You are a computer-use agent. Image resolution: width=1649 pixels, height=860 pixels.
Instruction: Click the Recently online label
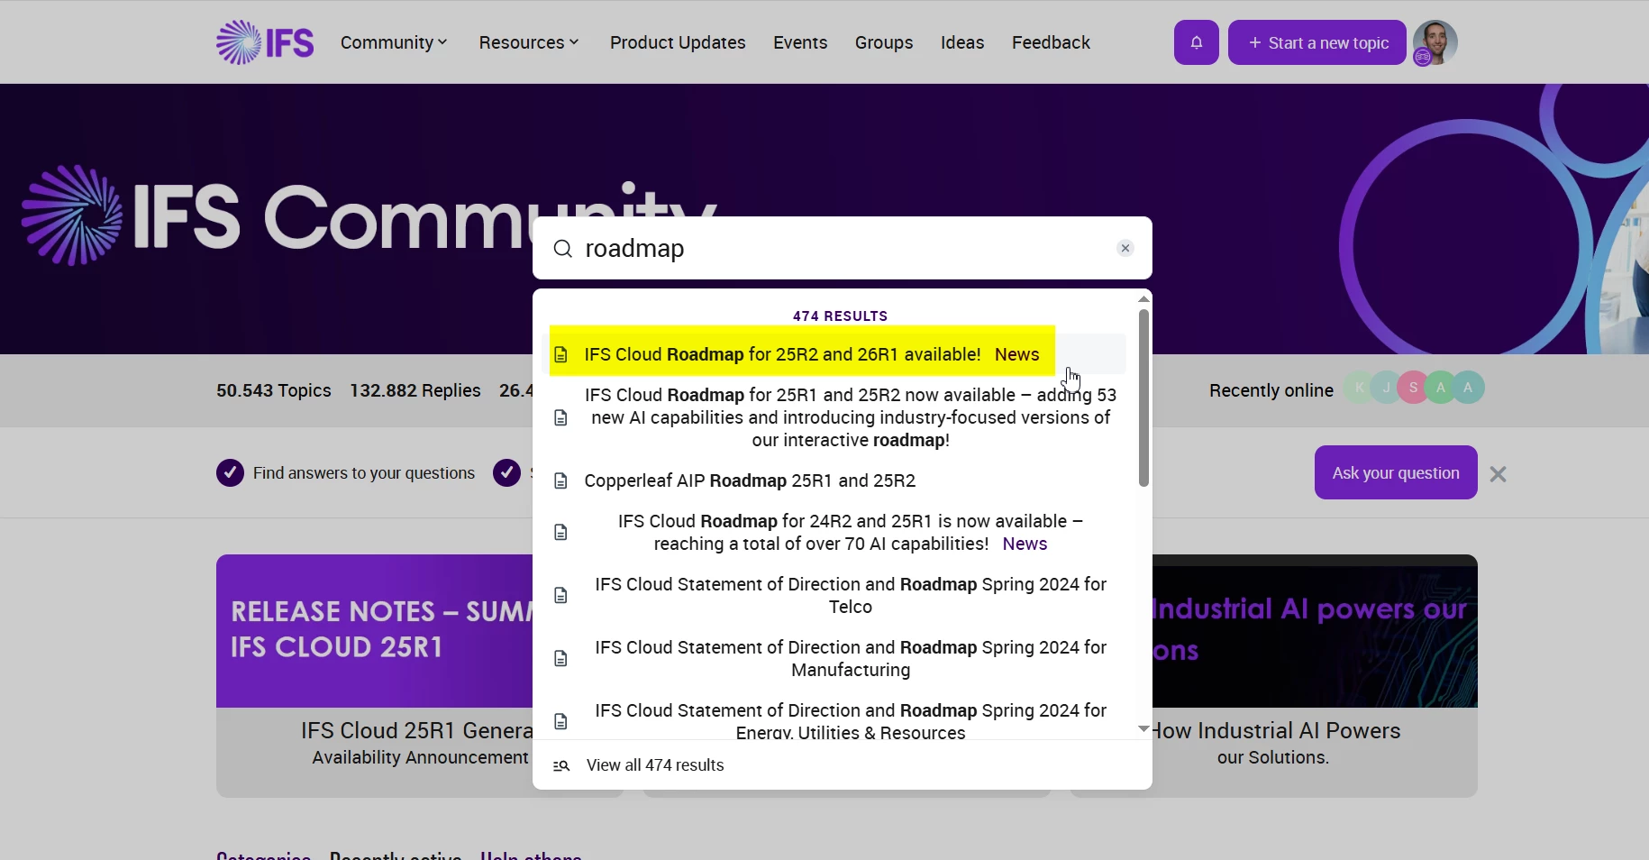[x=1271, y=391]
